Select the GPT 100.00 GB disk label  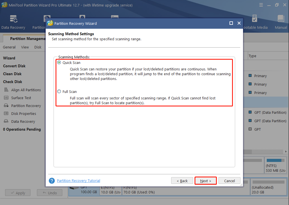tap(84, 190)
